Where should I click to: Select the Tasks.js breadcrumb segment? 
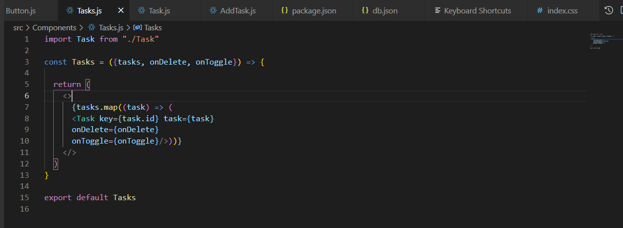(111, 28)
